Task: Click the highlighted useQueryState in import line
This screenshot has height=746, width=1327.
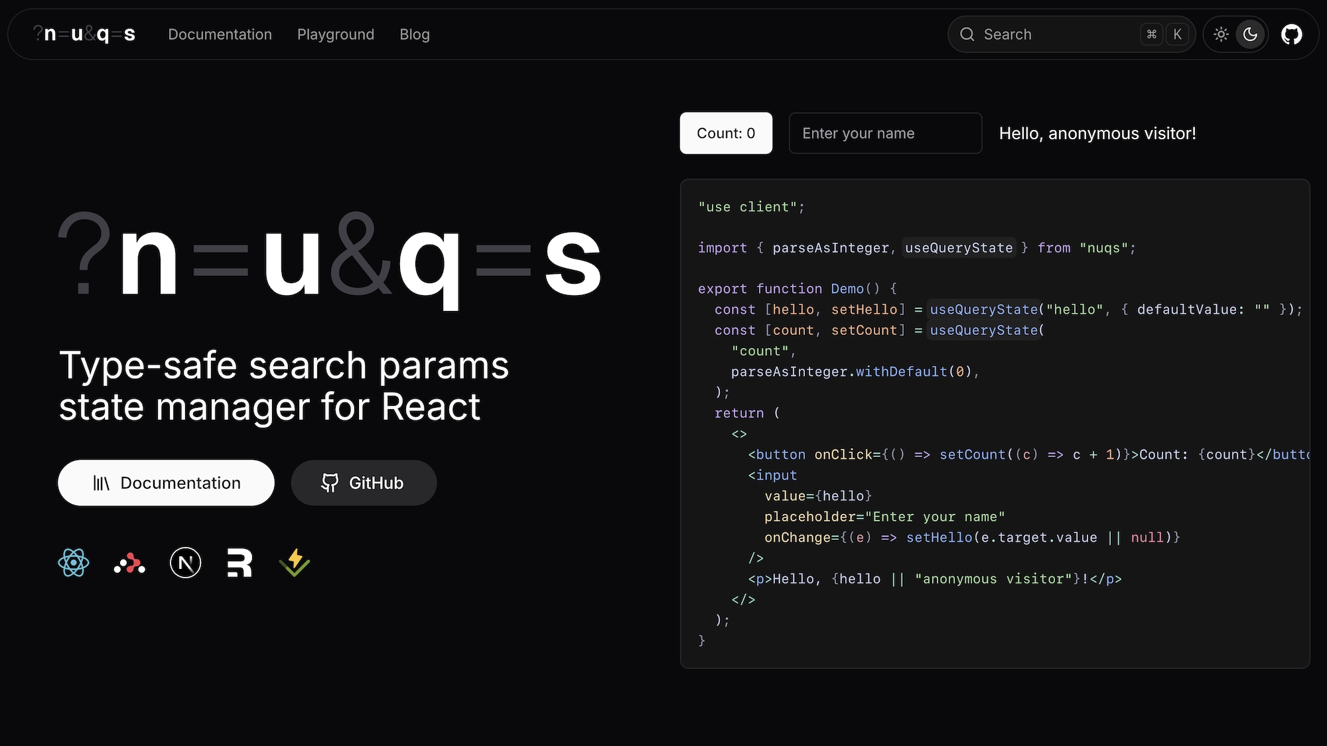Action: [x=959, y=248]
